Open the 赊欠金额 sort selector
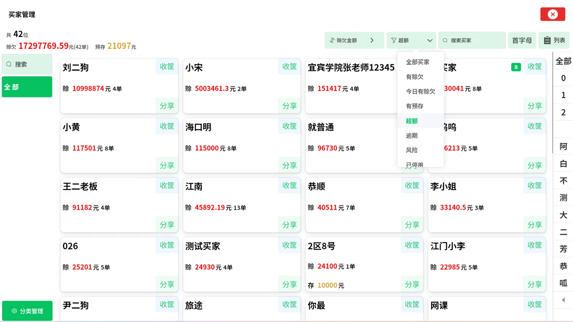Screen dimensions: 573x322 tap(354, 40)
